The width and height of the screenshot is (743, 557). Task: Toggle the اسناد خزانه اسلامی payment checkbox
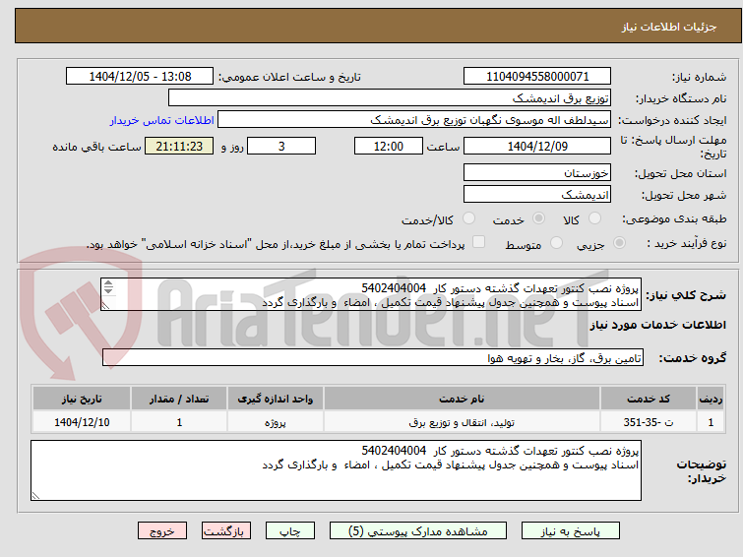click(x=478, y=242)
